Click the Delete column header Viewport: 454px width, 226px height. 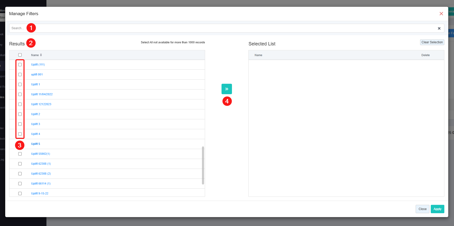pyautogui.click(x=425, y=55)
